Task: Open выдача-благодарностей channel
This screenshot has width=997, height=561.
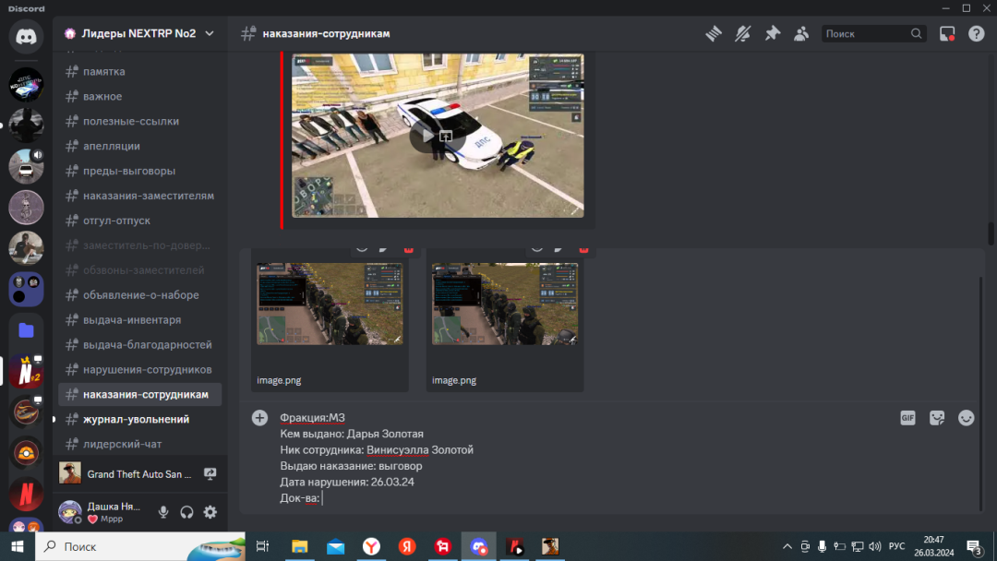Action: (140, 344)
